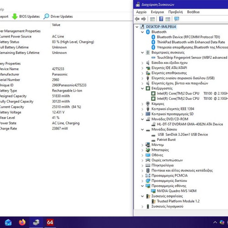Click the Driver Updates button label
Screen dimensions: 228x228
[62, 16]
